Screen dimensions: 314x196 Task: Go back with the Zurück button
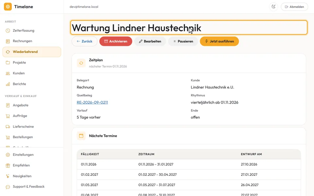tap(84, 41)
